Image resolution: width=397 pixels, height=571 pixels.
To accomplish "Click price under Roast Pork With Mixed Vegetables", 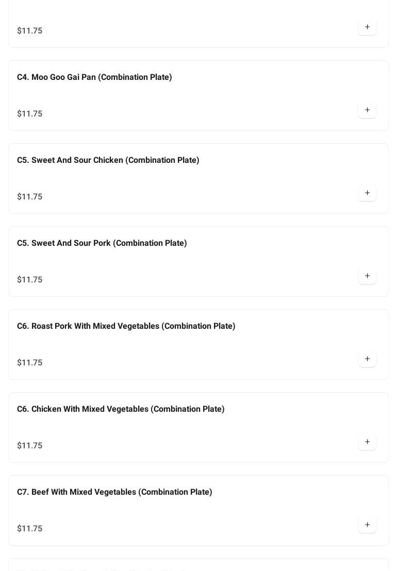I will pos(30,363).
